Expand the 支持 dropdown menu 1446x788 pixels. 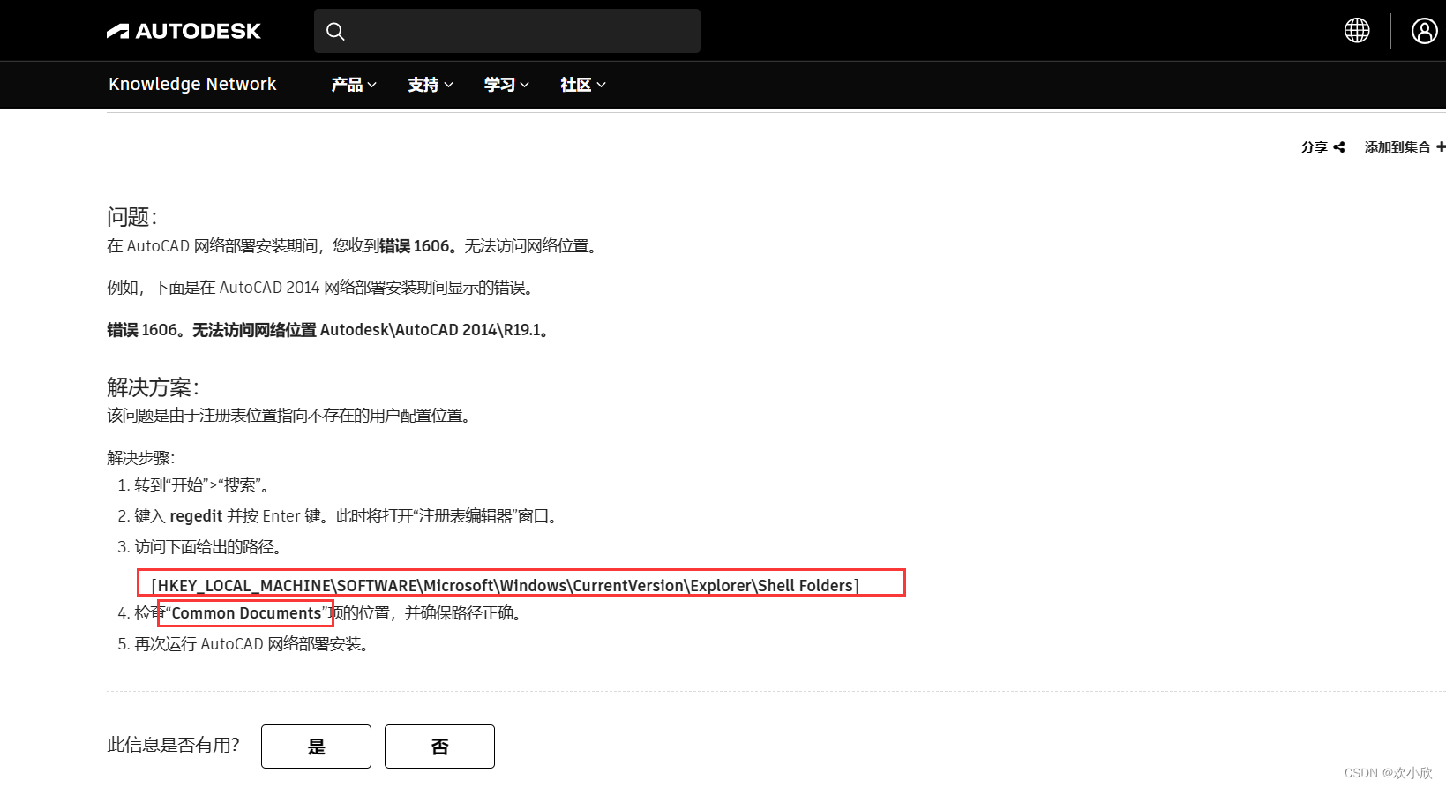pos(430,85)
